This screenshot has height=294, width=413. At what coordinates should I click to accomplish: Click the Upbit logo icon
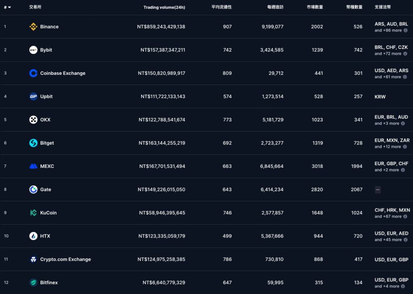pos(33,96)
